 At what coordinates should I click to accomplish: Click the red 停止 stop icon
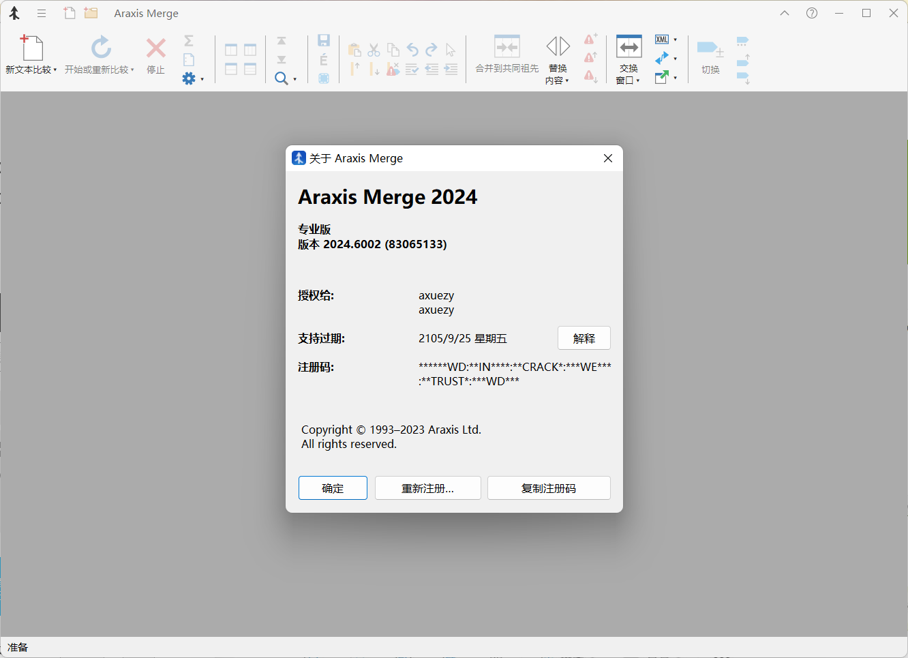tap(156, 48)
